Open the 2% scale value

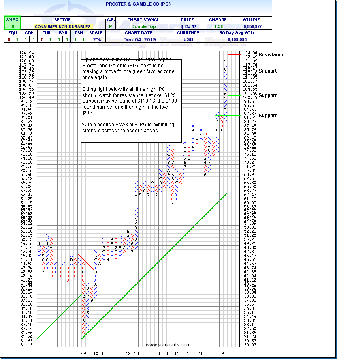point(96,39)
